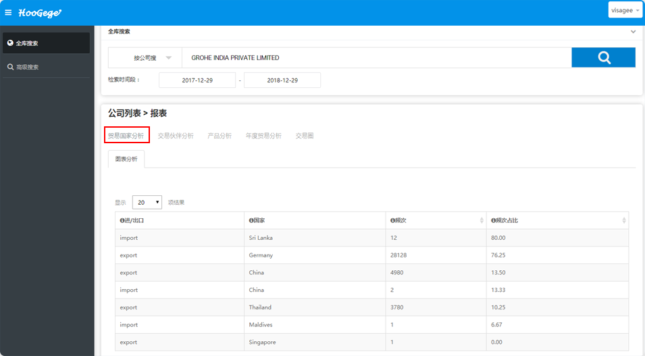Click the 国家 column header
Viewport: 645px width, 356px height.
tap(315, 221)
